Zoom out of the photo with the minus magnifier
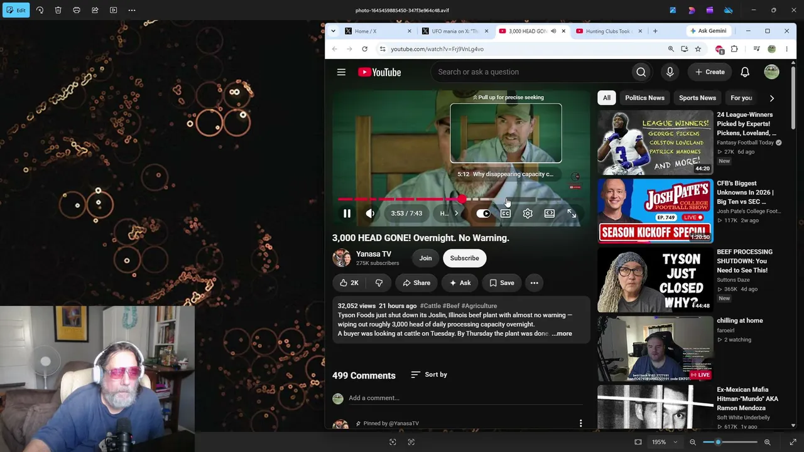The image size is (804, 452). pos(693,442)
